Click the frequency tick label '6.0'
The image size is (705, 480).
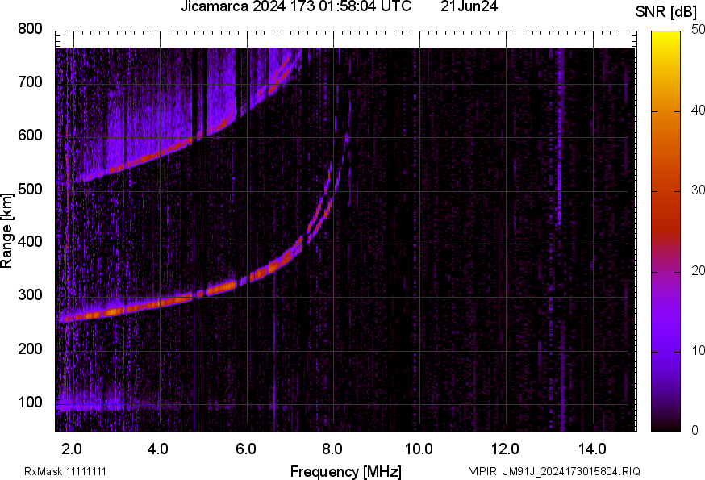point(245,449)
